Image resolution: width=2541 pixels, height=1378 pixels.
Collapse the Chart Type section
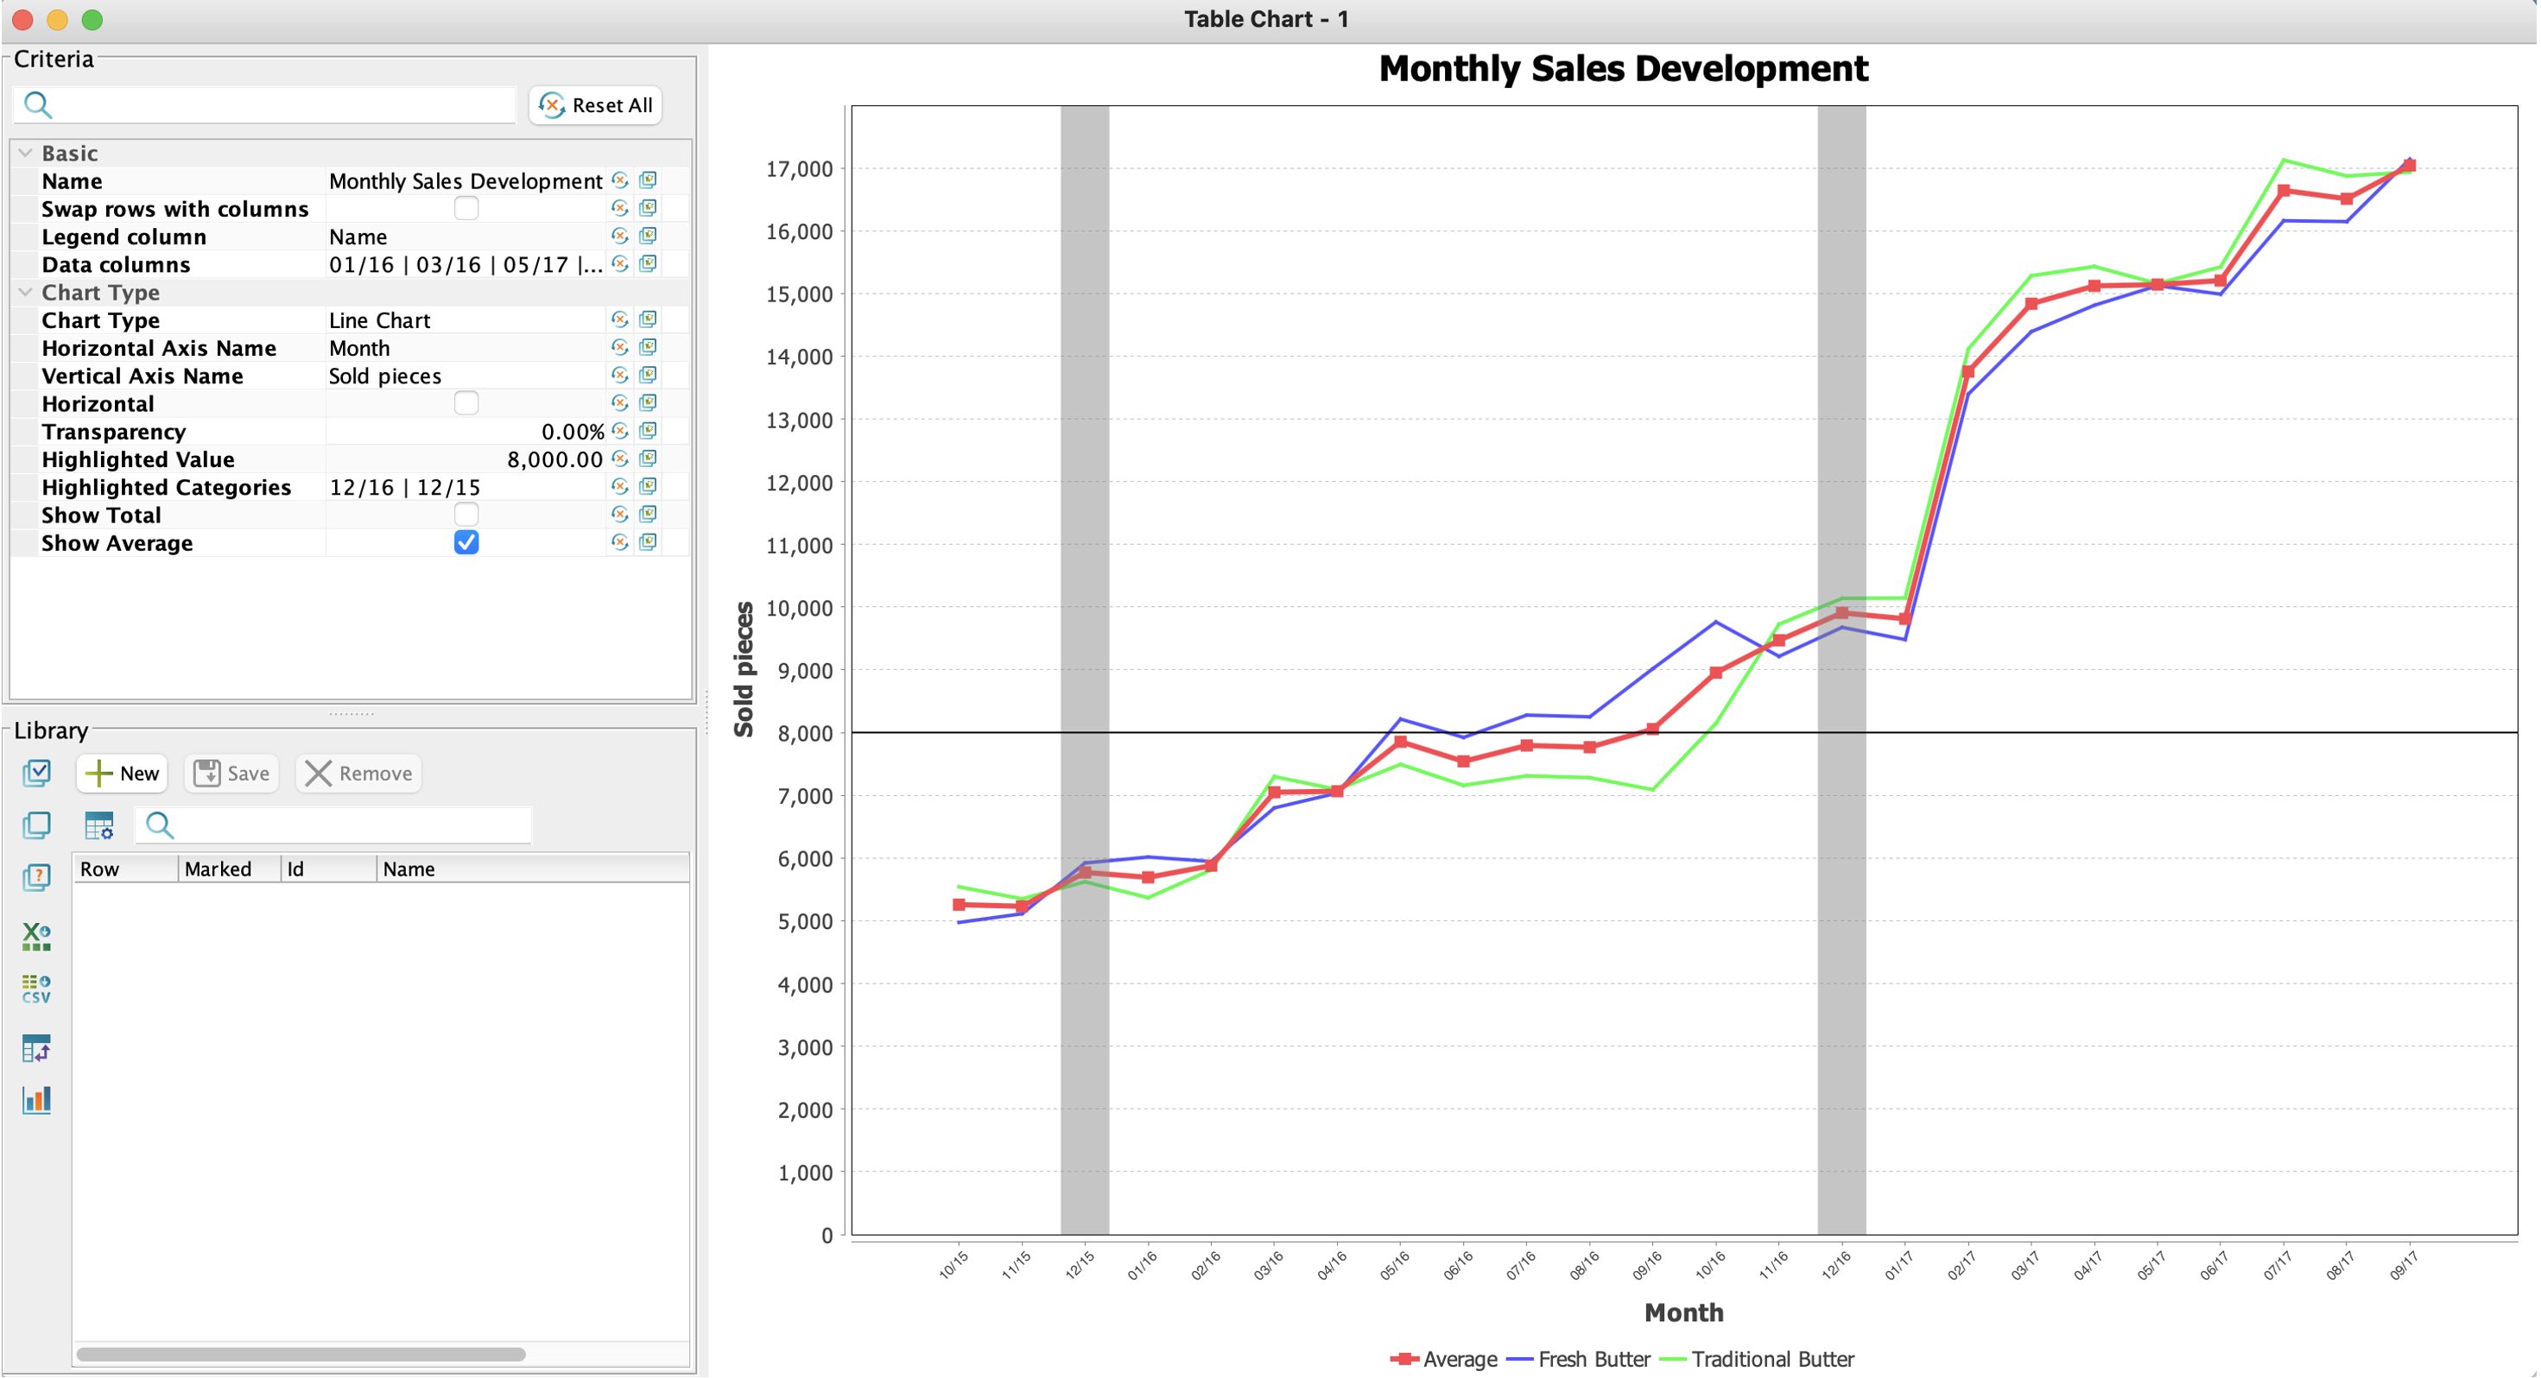pos(26,292)
